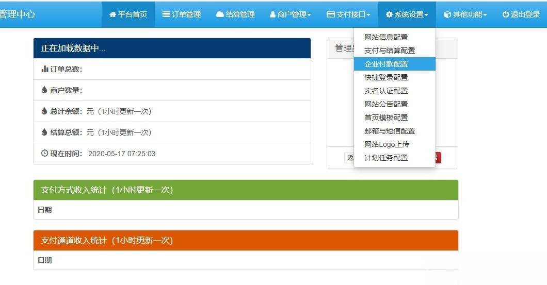This screenshot has height=285, width=547.
Task: Click the cloud icon for 结算管理
Action: click(x=220, y=14)
